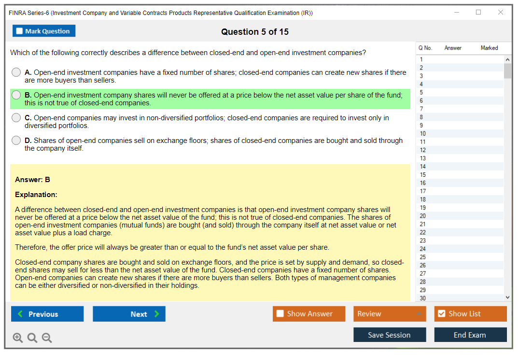Screen dimensions: 519x355
Task: Toggle the Show Answer checkbox
Action: pyautogui.click(x=281, y=314)
